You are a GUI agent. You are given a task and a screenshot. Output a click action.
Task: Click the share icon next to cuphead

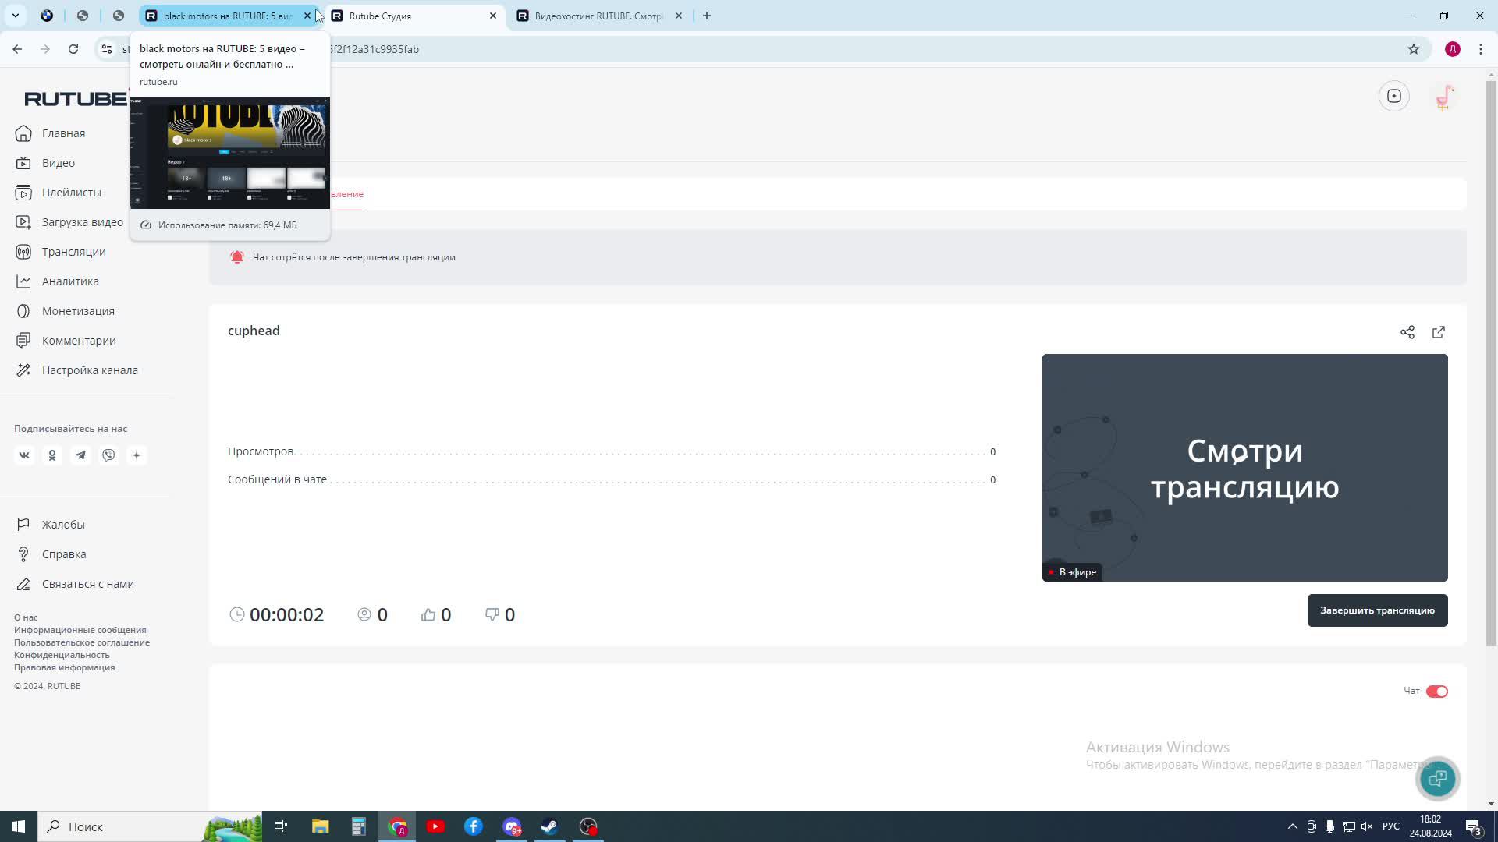coord(1407,332)
